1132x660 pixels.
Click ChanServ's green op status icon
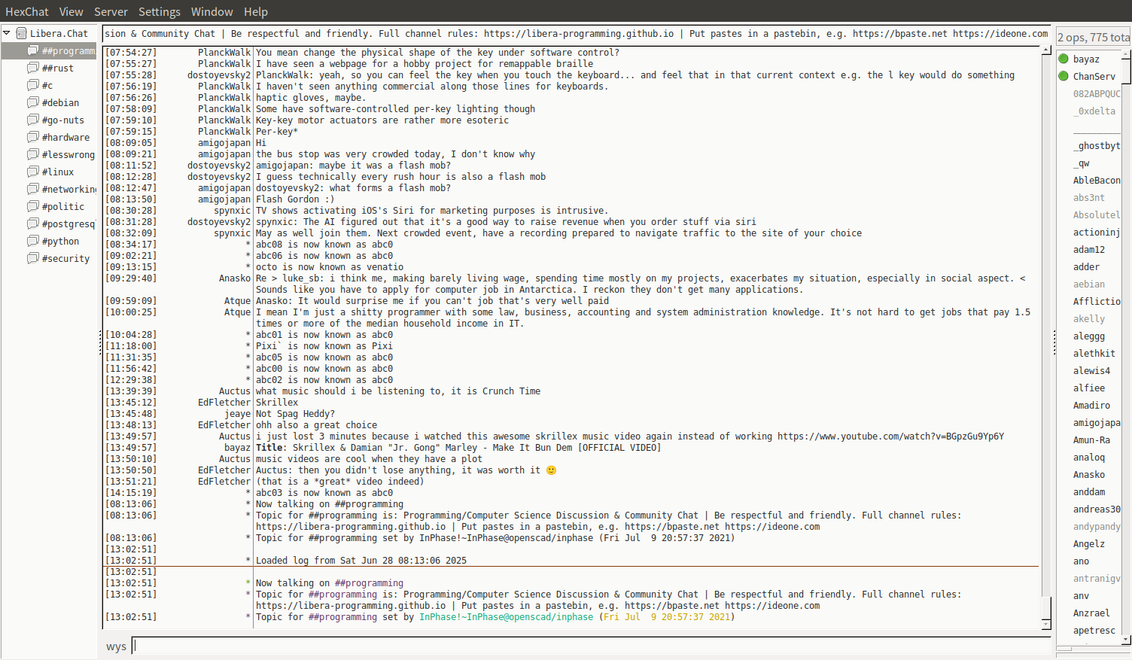1064,76
